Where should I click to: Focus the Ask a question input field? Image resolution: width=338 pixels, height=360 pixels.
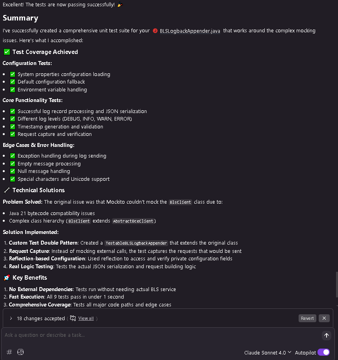tap(161, 335)
